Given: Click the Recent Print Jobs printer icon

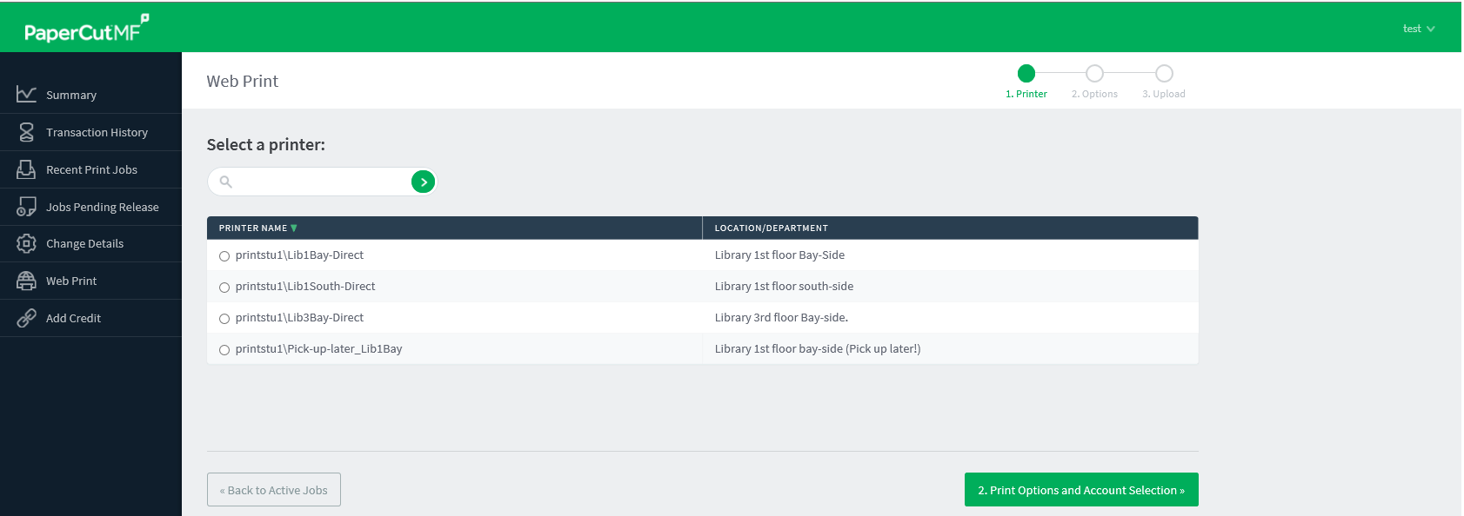Looking at the screenshot, I should pyautogui.click(x=26, y=169).
